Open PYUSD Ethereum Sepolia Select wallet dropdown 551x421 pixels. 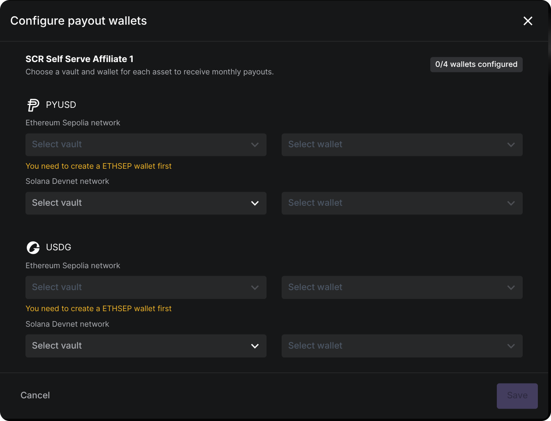pos(402,145)
